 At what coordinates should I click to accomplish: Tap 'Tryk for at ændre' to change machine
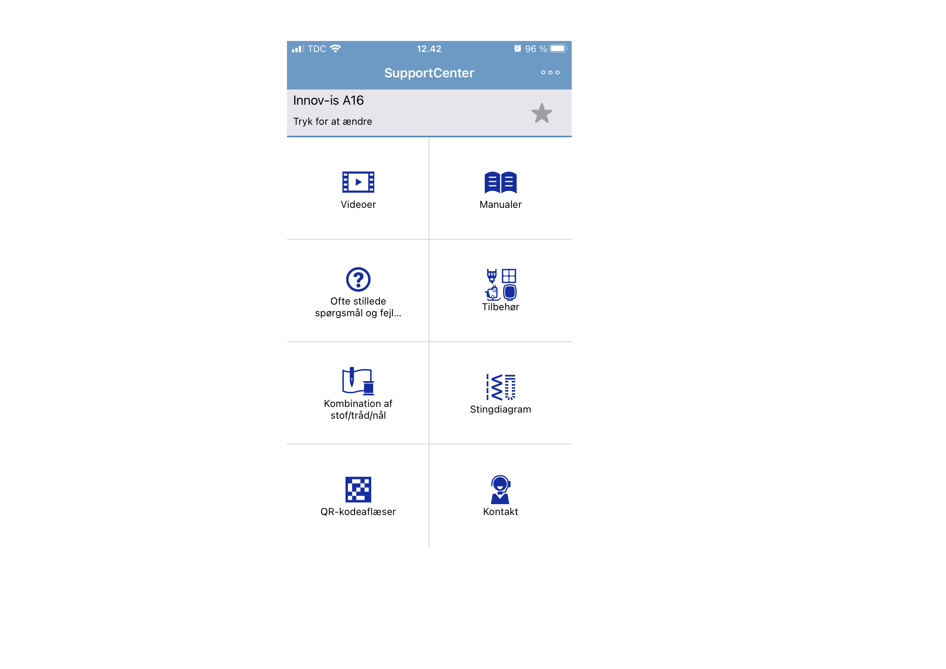(x=333, y=121)
